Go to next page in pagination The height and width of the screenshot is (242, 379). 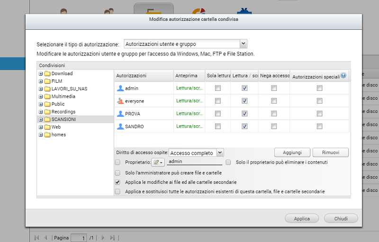click(103, 238)
